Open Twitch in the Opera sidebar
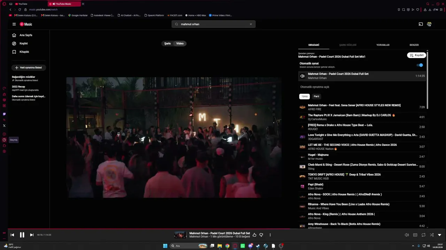 (x=4, y=114)
